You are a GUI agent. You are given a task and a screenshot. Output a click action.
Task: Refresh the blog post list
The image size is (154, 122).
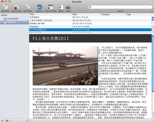point(40,7)
